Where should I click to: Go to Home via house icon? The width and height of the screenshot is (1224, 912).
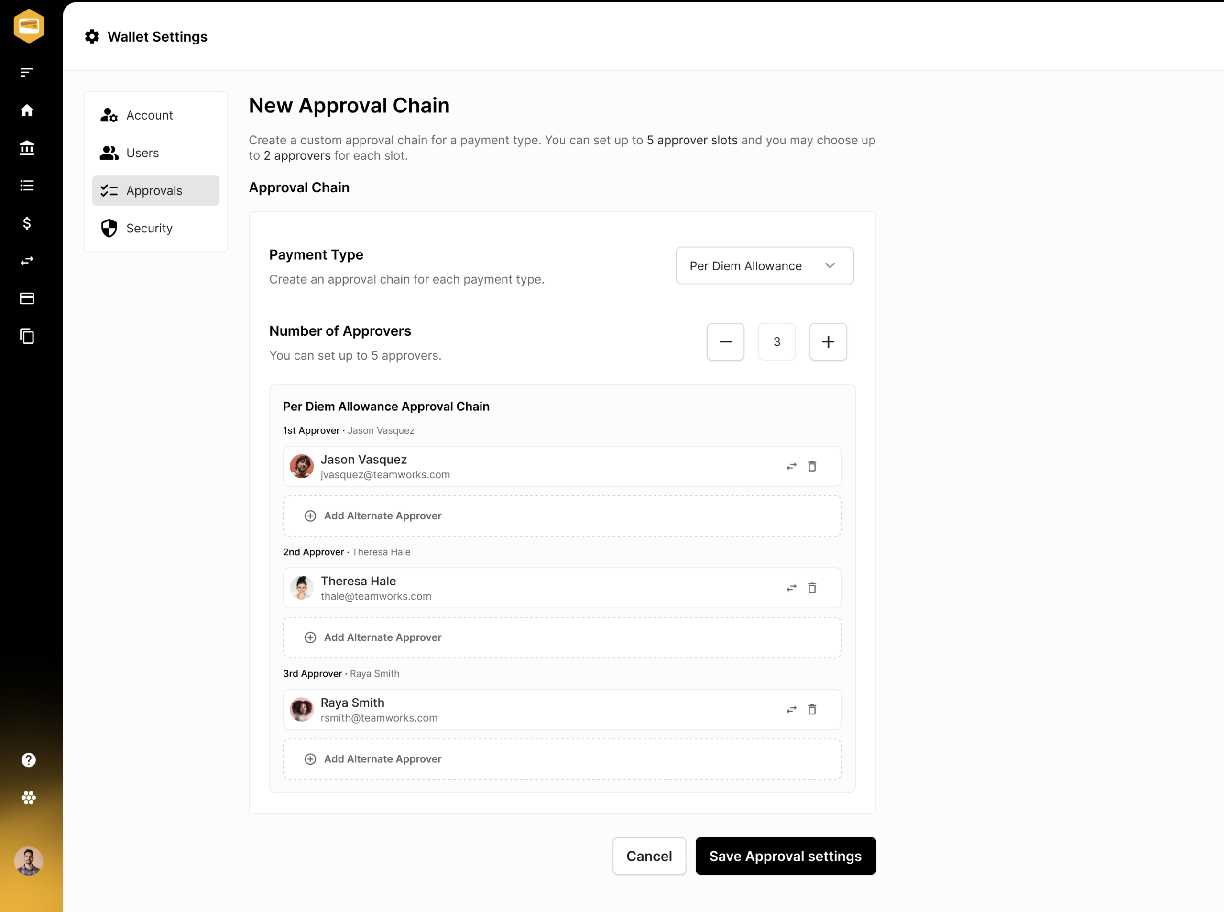coord(27,110)
